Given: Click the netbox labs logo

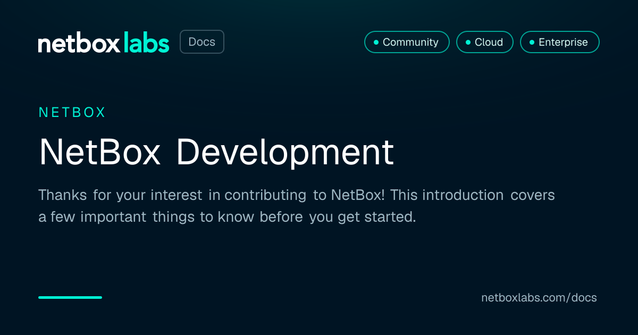Looking at the screenshot, I should pos(104,43).
